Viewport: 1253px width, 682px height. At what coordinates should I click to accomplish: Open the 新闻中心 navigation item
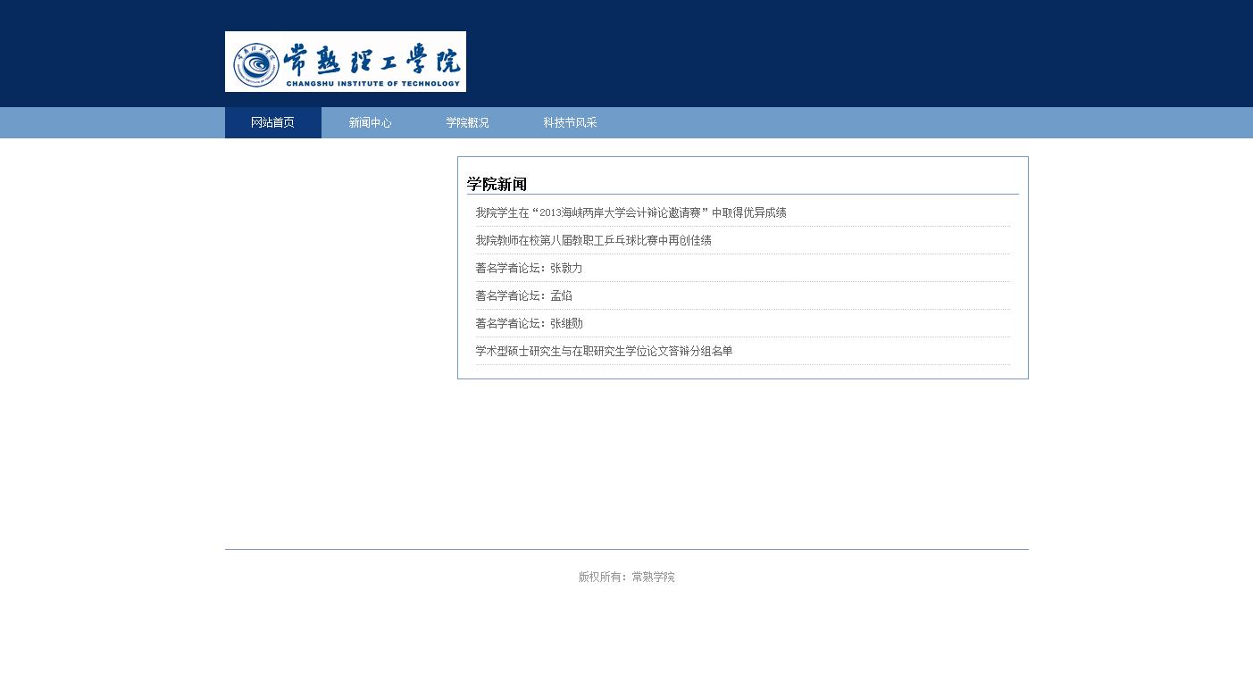coord(370,123)
